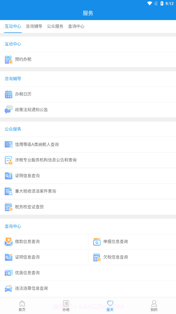Tap the 办税日历 calendar icon
The height and width of the screenshot is (314, 176).
[9, 94]
